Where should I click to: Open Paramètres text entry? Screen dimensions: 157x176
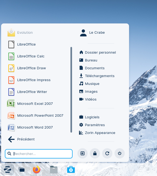pyautogui.click(x=95, y=125)
